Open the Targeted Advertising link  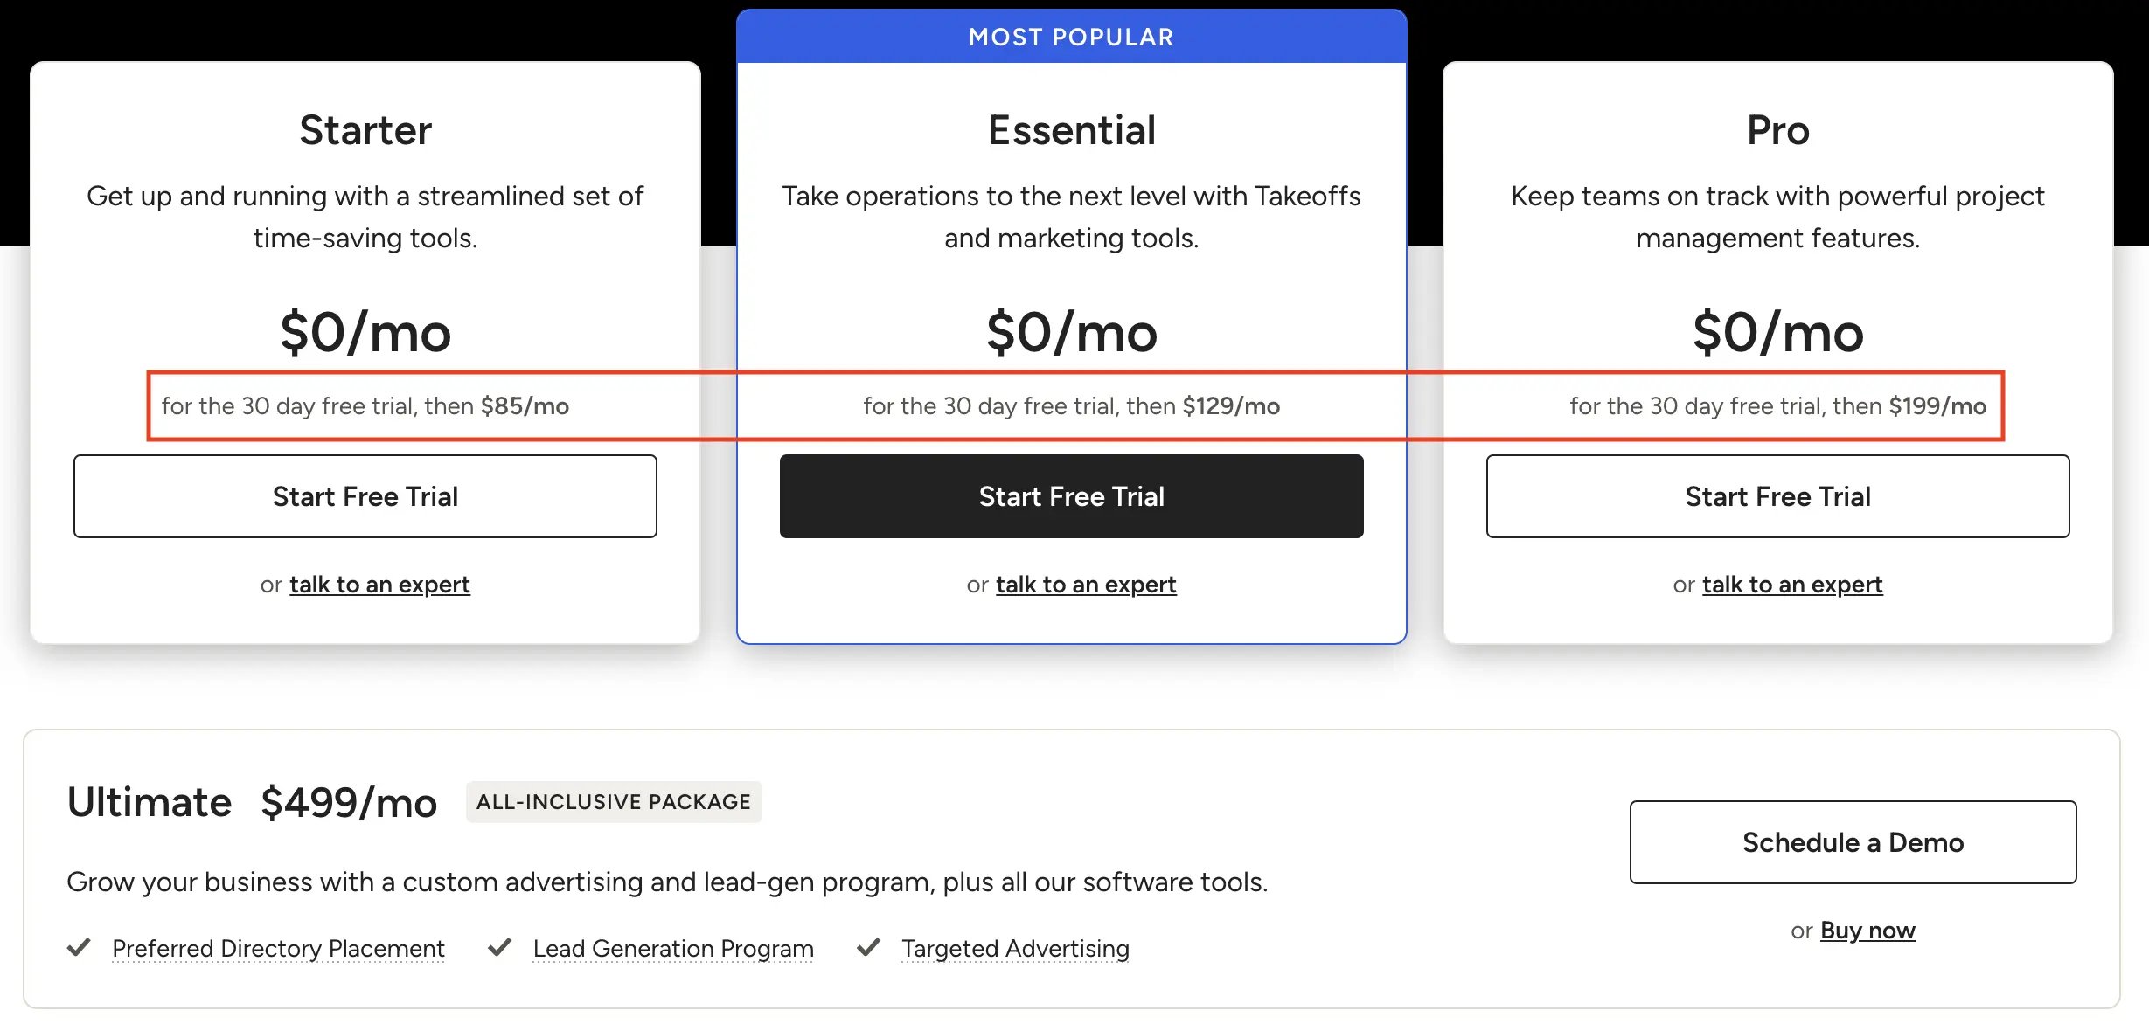pos(1015,948)
